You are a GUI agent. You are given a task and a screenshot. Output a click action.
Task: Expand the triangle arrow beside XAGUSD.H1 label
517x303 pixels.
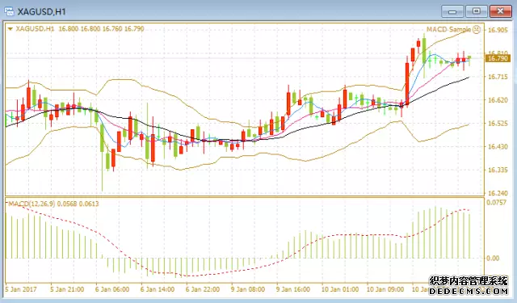click(11, 29)
